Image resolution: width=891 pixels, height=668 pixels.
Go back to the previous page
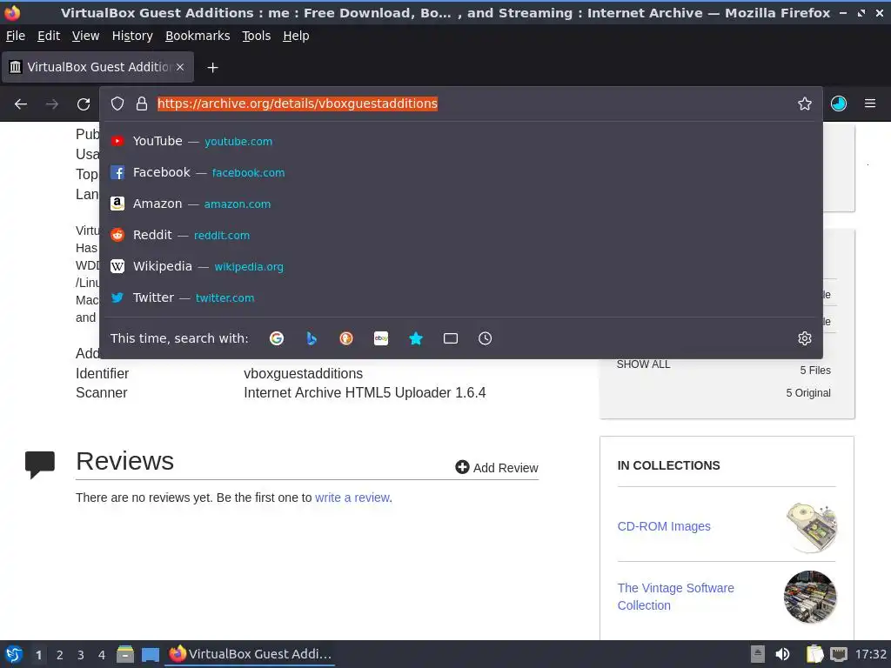pos(21,104)
